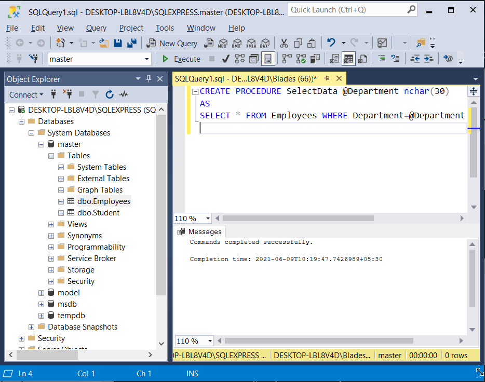Switch to the Messages tab
The image size is (485, 382).
[x=203, y=231]
